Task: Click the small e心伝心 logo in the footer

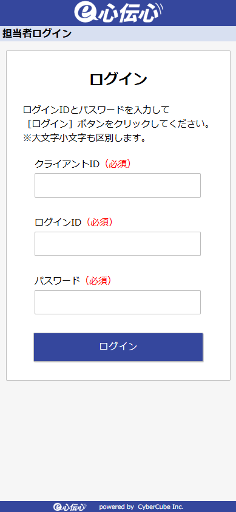Action: [x=70, y=507]
